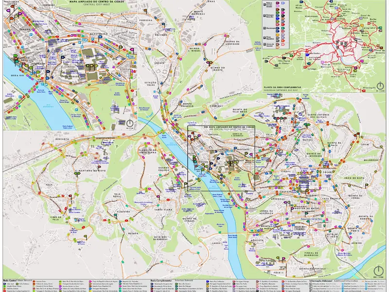Click the 'CASA BRANCA' label
Viewport: 389px width, 292px height.
coord(331,199)
